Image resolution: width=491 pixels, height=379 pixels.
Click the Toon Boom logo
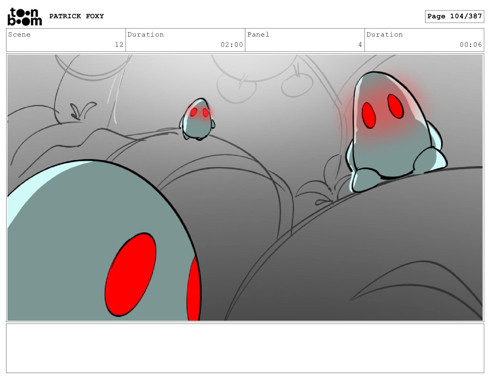coord(24,17)
